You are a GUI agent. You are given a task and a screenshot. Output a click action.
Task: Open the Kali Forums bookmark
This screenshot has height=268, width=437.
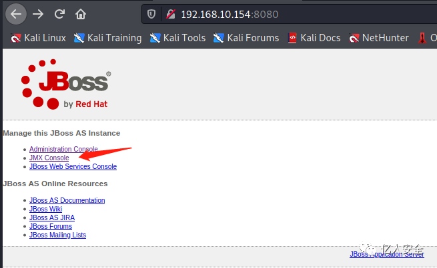(x=246, y=38)
